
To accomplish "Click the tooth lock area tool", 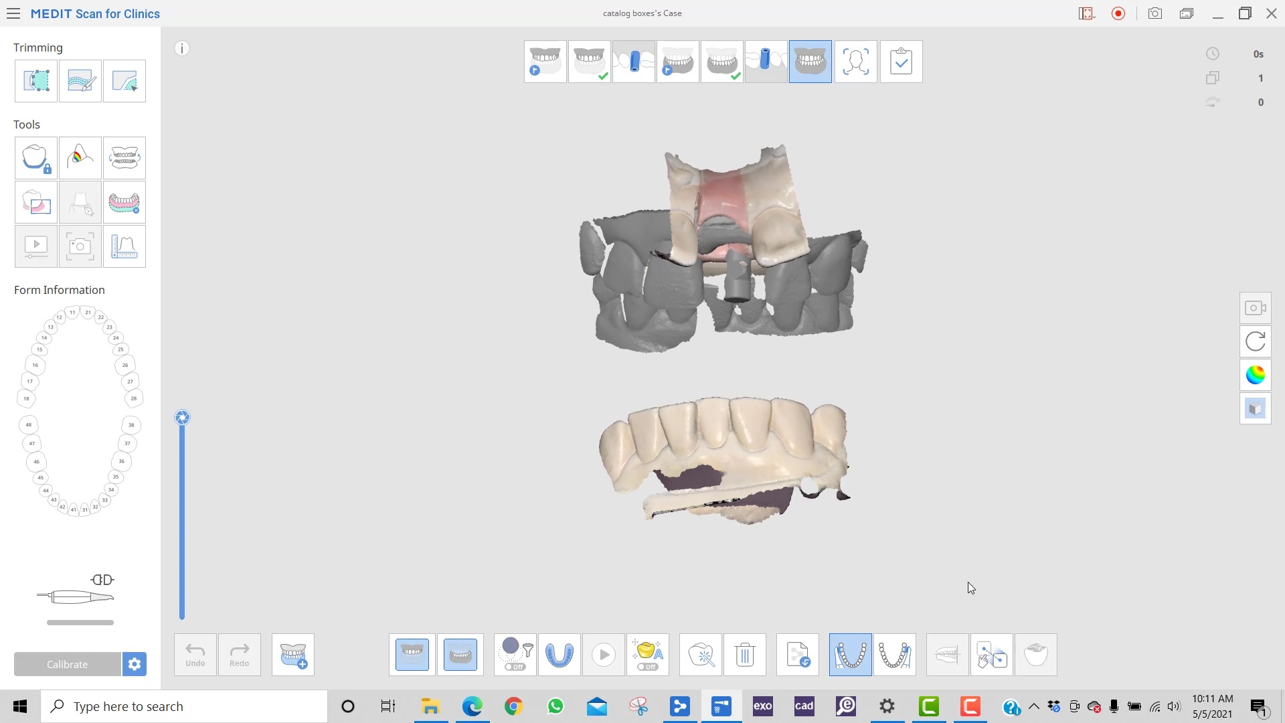I will [x=36, y=158].
